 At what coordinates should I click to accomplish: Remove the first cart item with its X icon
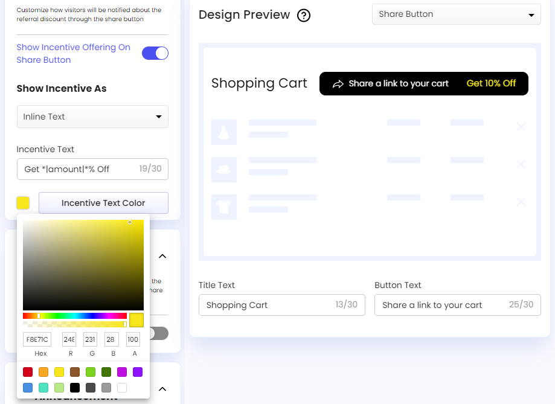click(x=521, y=127)
